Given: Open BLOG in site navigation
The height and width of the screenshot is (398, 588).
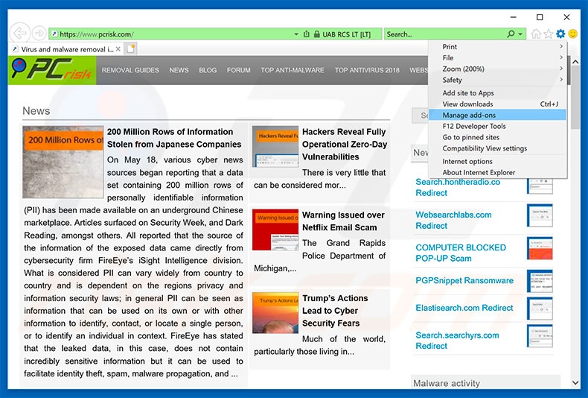Looking at the screenshot, I should coord(208,70).
